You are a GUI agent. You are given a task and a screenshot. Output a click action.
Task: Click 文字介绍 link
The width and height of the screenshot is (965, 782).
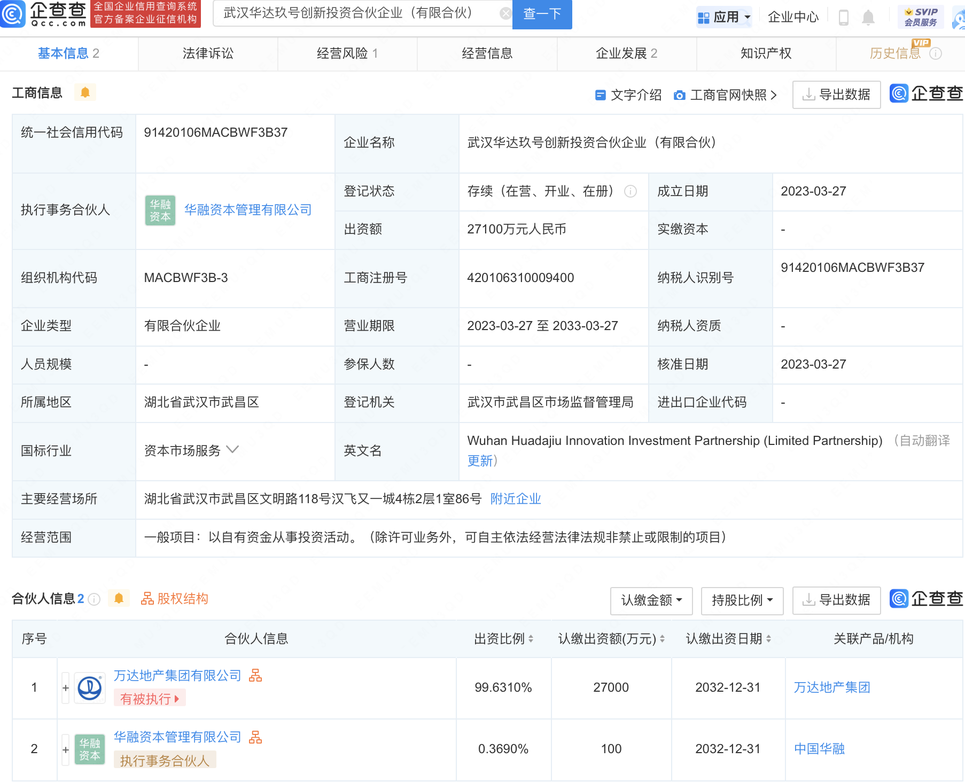pos(628,95)
